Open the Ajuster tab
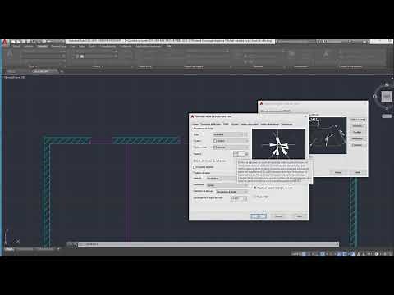This screenshot has width=394, height=295. click(235, 124)
